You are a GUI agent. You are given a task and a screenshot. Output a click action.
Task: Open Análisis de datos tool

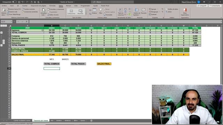172,9
